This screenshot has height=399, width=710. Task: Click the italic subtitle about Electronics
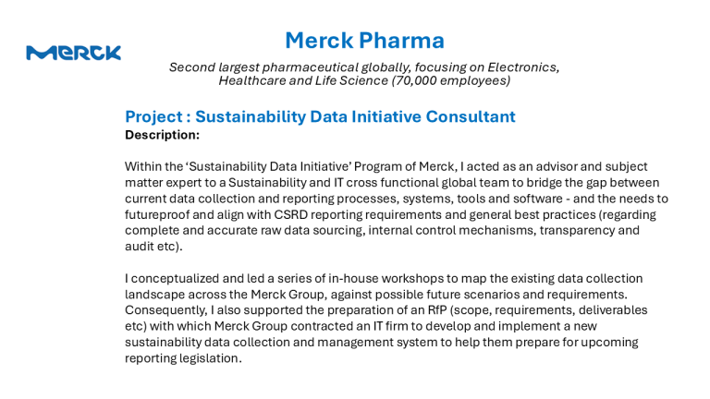click(364, 66)
